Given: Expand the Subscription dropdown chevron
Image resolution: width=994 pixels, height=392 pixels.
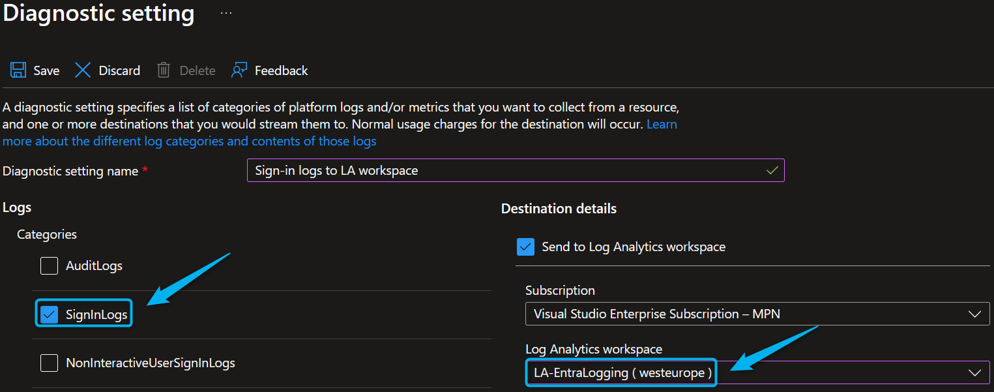Looking at the screenshot, I should tap(974, 314).
